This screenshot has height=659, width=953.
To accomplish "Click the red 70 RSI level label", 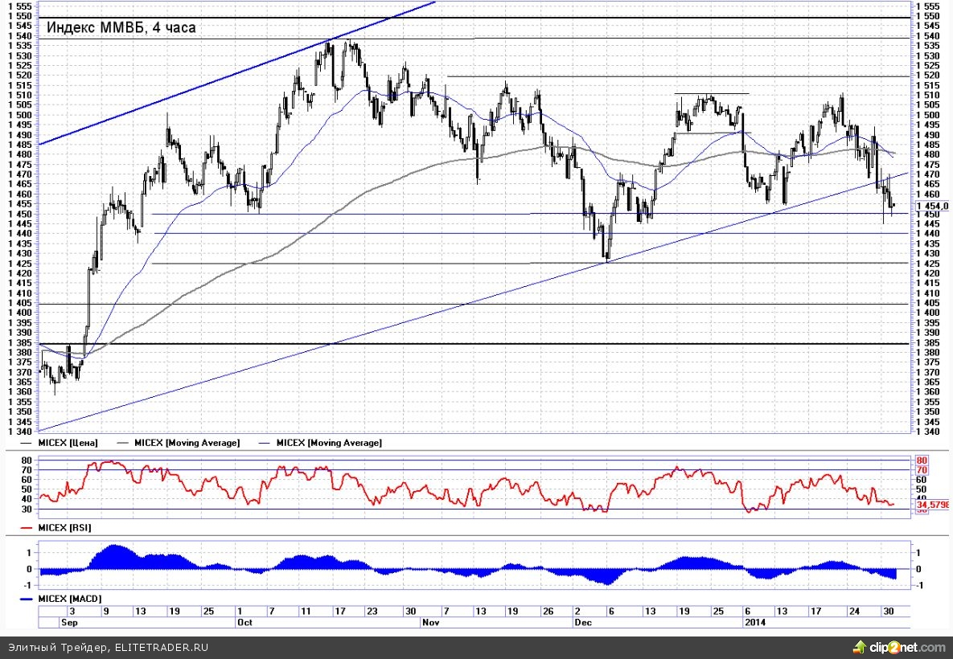I will click(x=922, y=469).
